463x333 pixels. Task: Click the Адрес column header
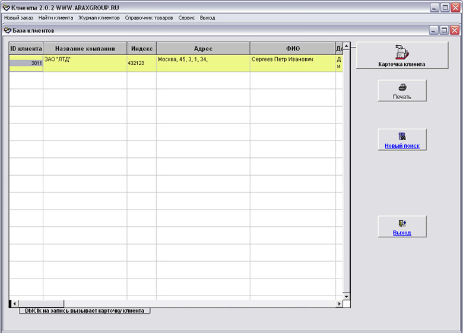coord(203,49)
